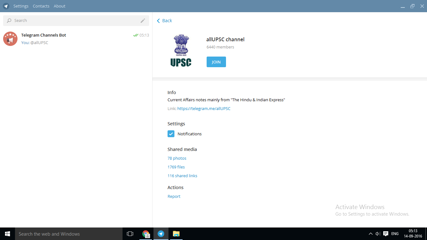Open the Telegram Channels Bot chat
427x240 pixels.
76,39
